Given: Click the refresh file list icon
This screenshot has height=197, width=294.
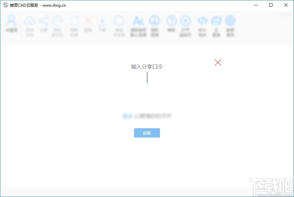Looking at the screenshot, I should [x=74, y=21].
